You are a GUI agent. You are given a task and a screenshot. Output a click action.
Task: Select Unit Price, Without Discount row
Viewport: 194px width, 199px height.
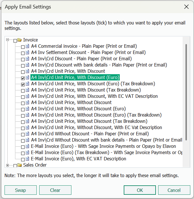click(71, 102)
